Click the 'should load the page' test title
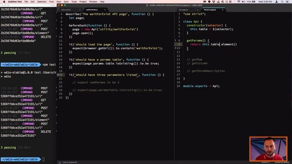292x164 pixels. [93, 45]
